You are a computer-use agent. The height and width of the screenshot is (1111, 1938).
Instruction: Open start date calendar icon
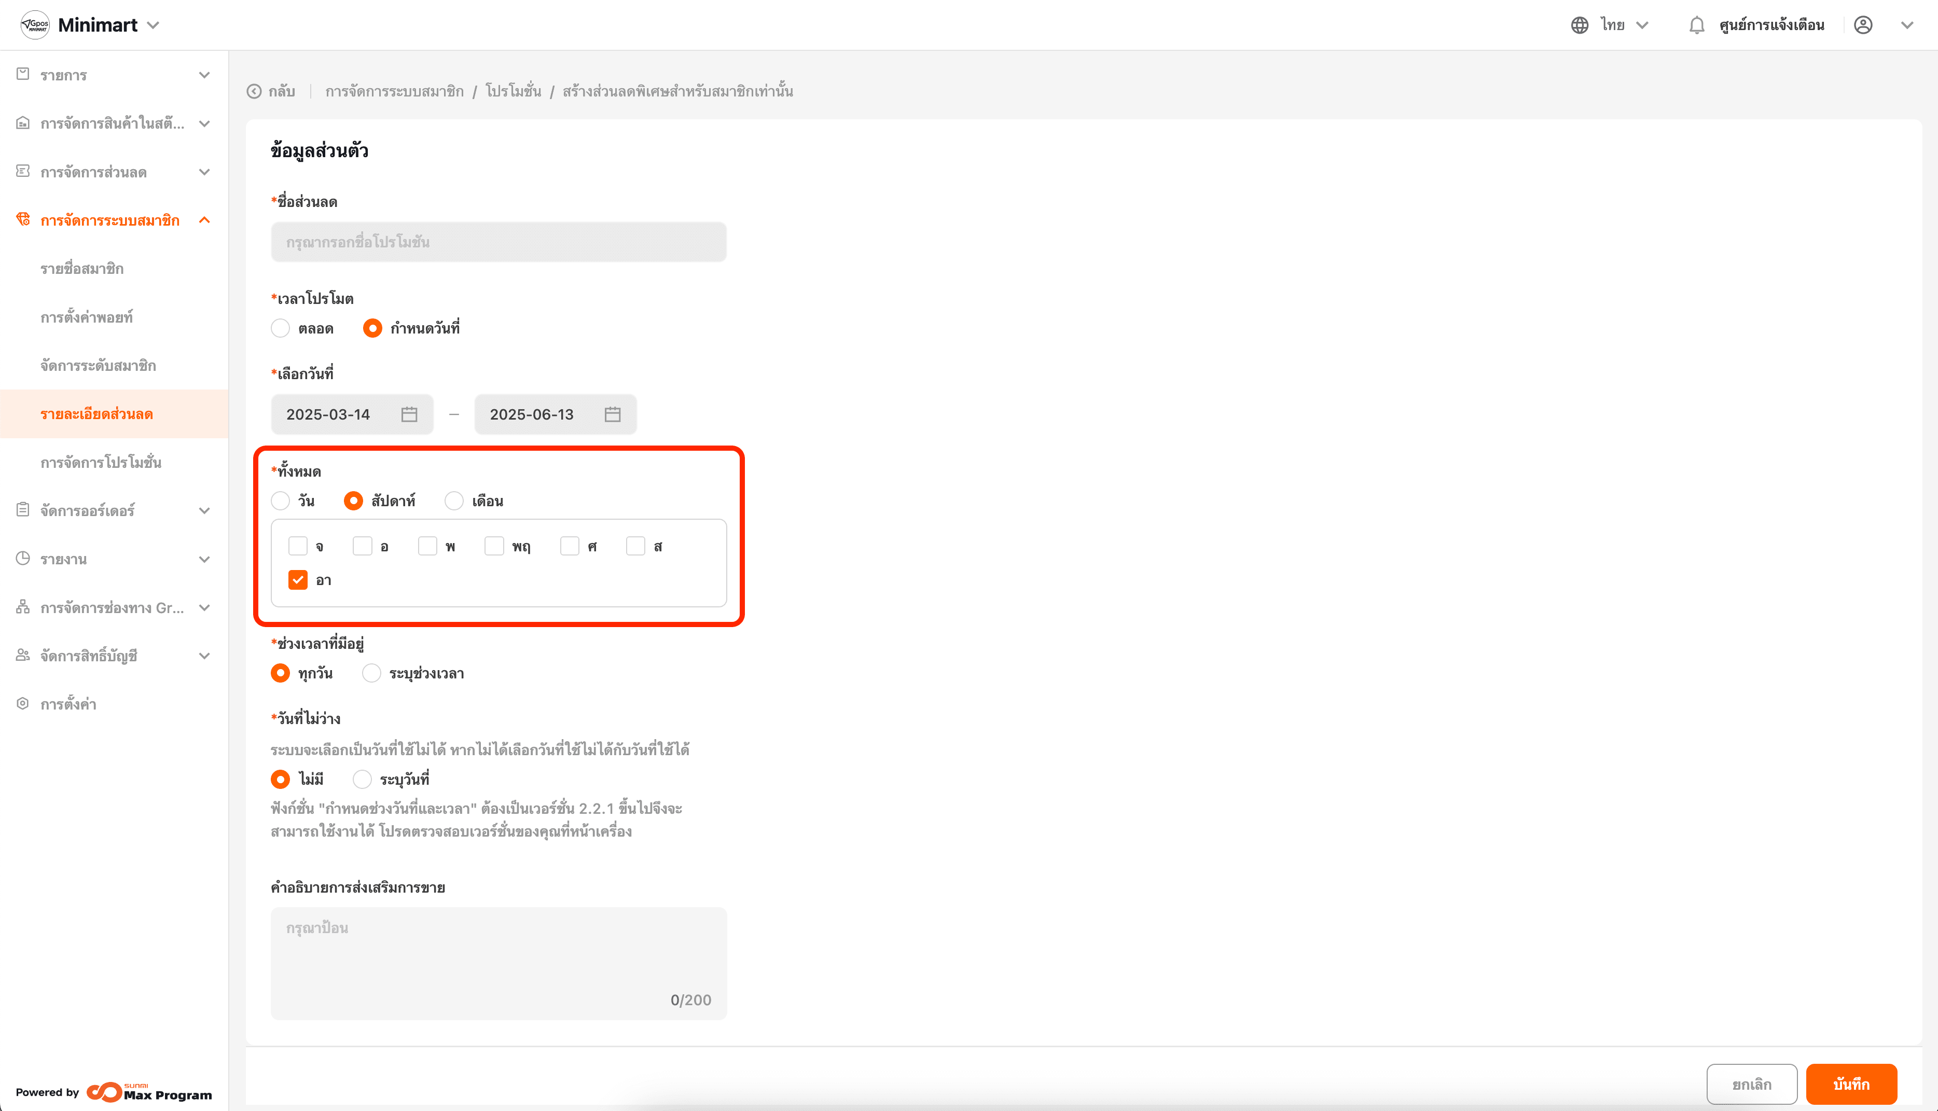(409, 414)
